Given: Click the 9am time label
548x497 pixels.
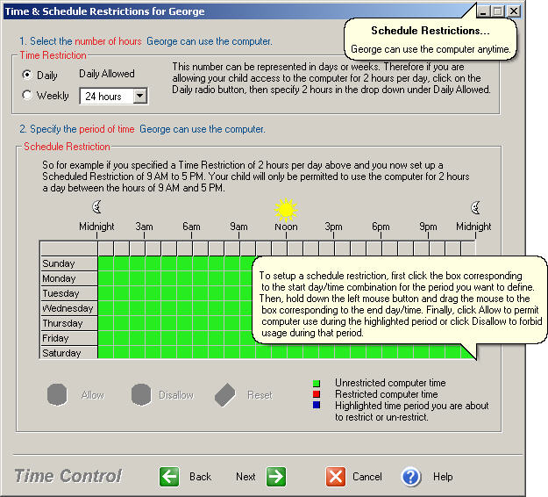Looking at the screenshot, I should pyautogui.click(x=238, y=227).
